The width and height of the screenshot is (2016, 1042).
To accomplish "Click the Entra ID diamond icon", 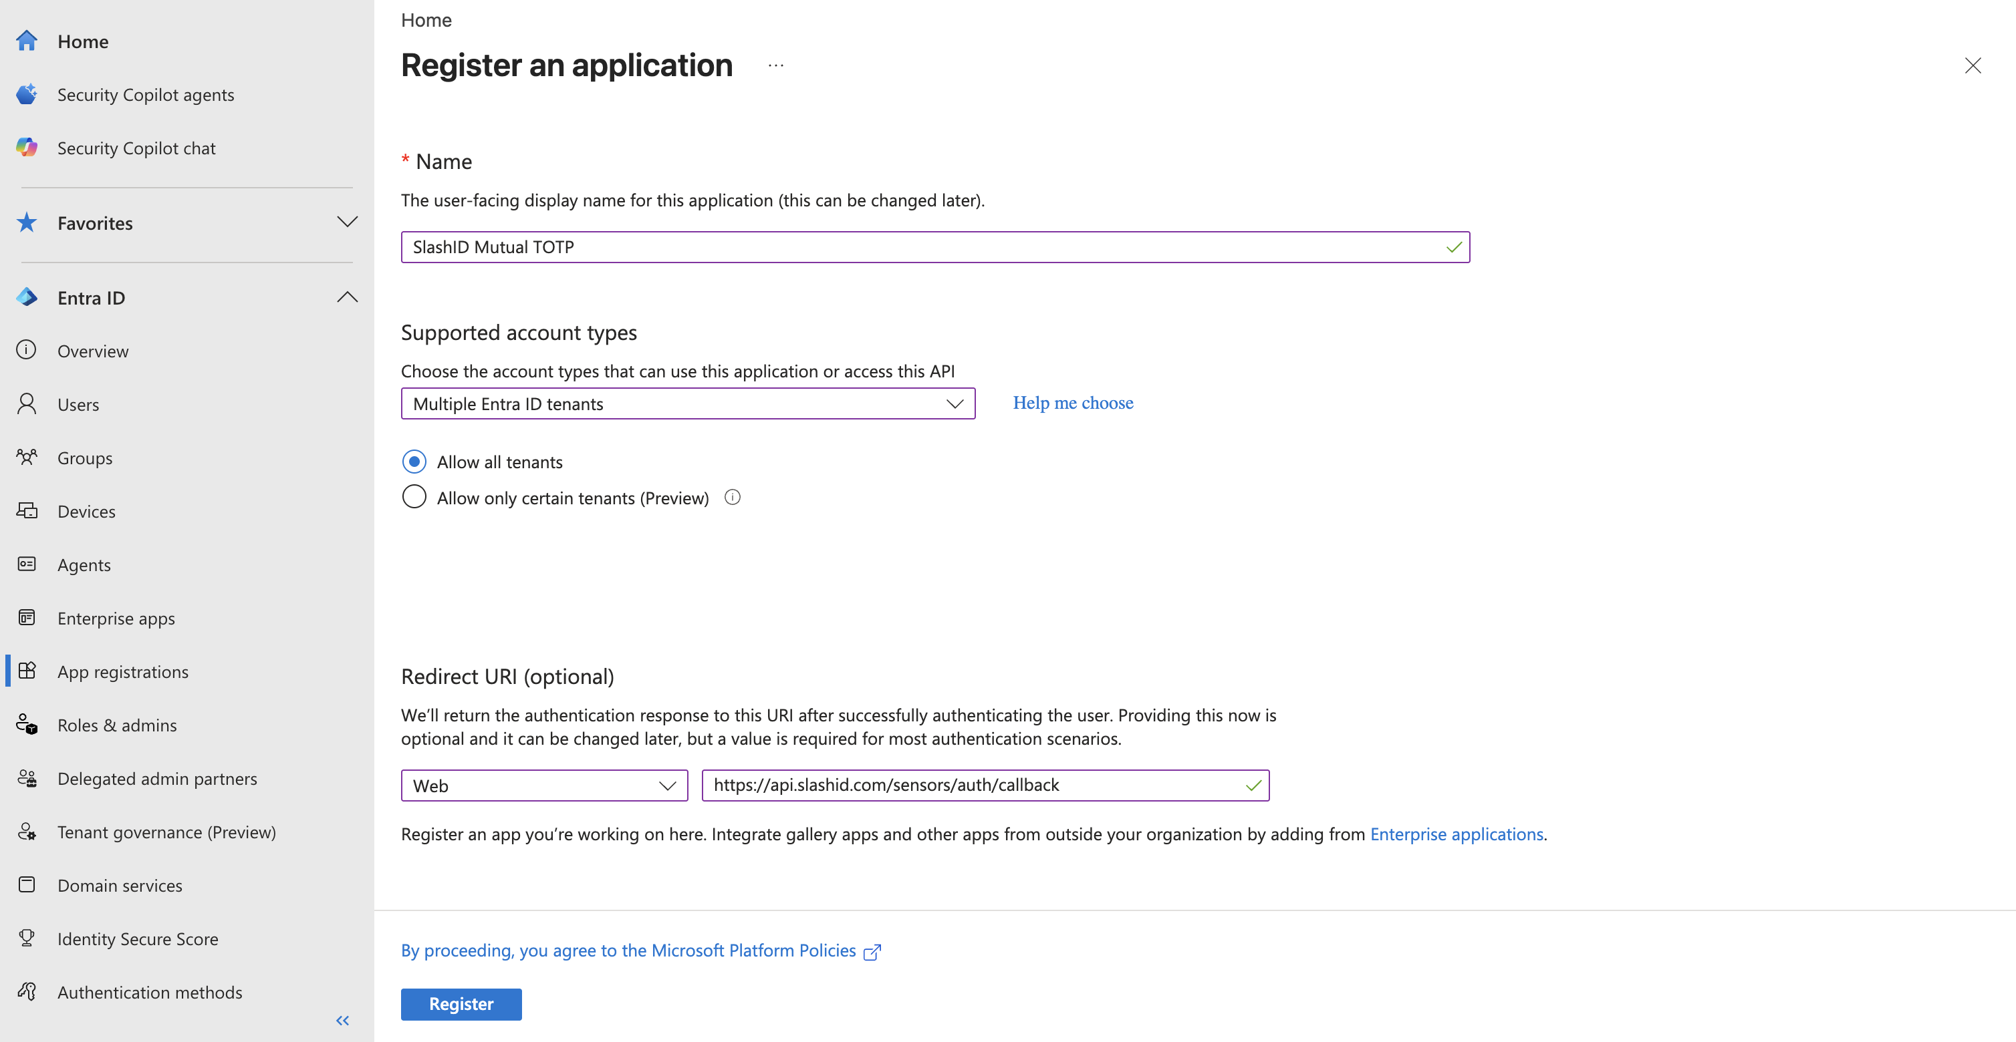I will (x=27, y=297).
